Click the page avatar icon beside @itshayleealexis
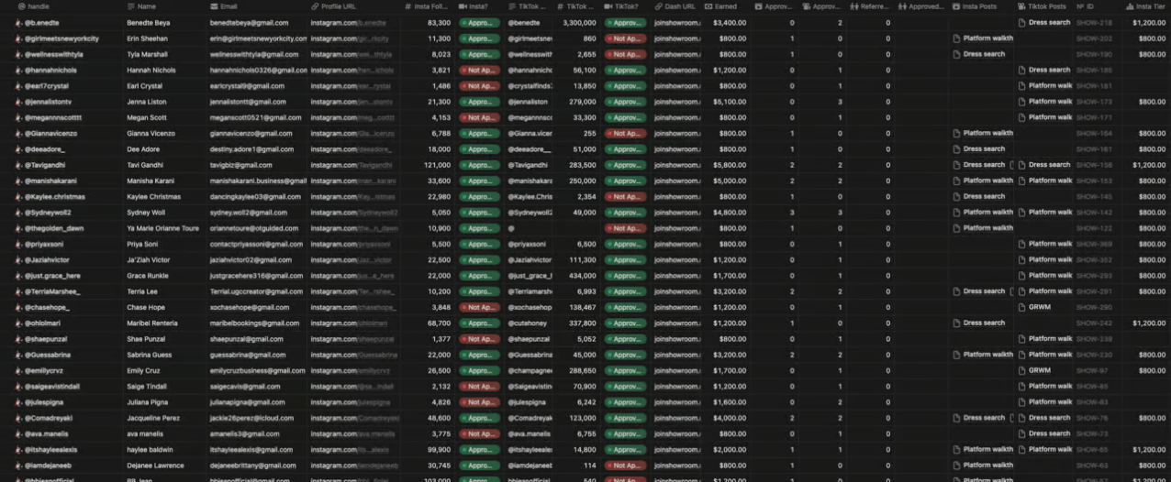The width and height of the screenshot is (1171, 482). (18, 450)
